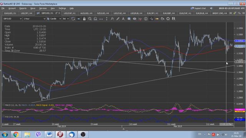Screen dimensions: 246x138
Task: Toggle the chart auto-shift arrow icon
Action: (x=78, y=19)
